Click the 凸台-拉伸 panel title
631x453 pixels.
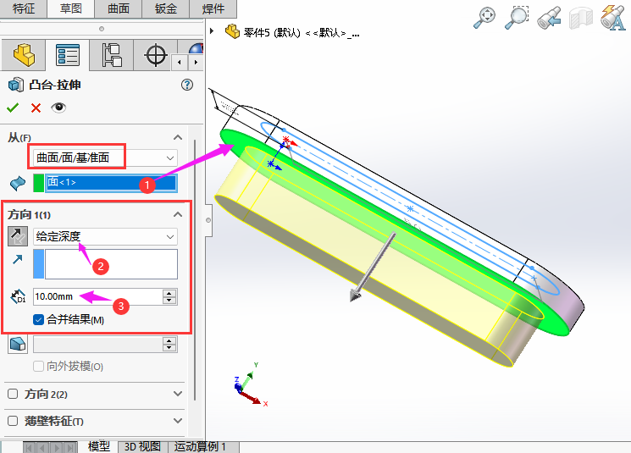[55, 85]
